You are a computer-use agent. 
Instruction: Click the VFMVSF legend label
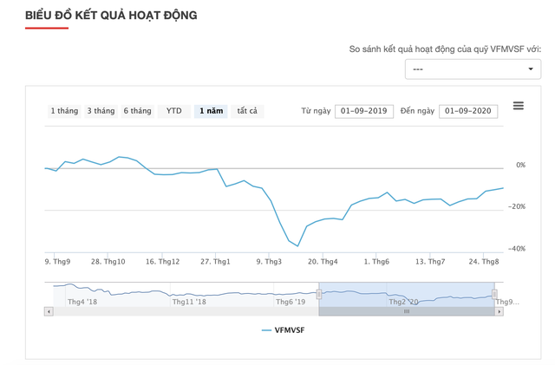[x=290, y=330]
